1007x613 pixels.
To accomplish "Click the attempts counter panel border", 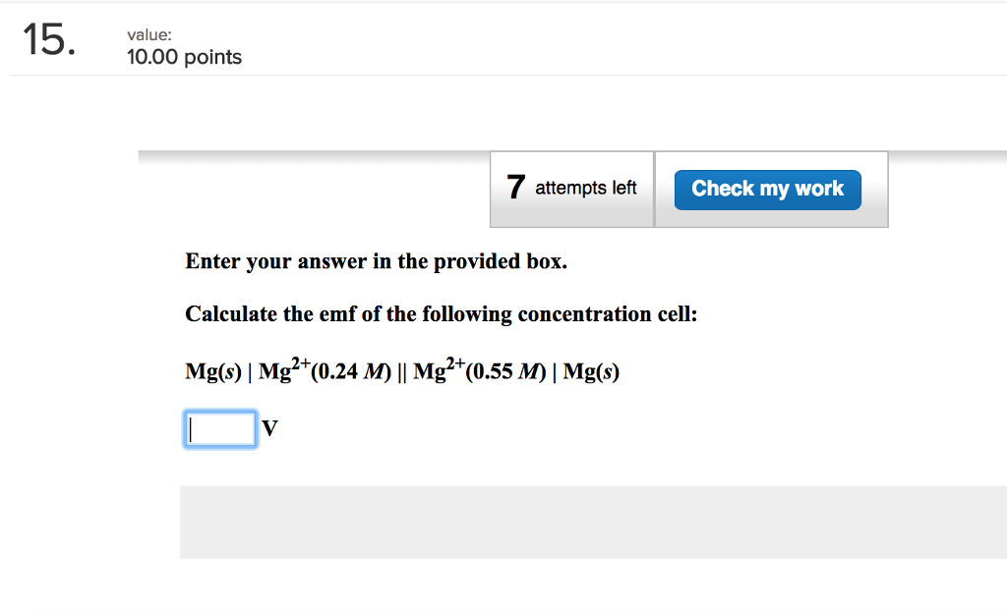I will (x=653, y=189).
